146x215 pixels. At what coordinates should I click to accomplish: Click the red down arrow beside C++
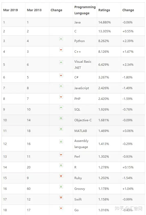point(61,50)
